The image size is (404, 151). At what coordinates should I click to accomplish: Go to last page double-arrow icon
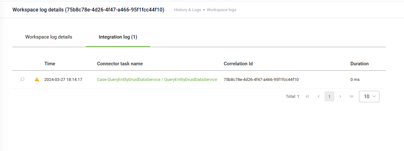coord(351,96)
